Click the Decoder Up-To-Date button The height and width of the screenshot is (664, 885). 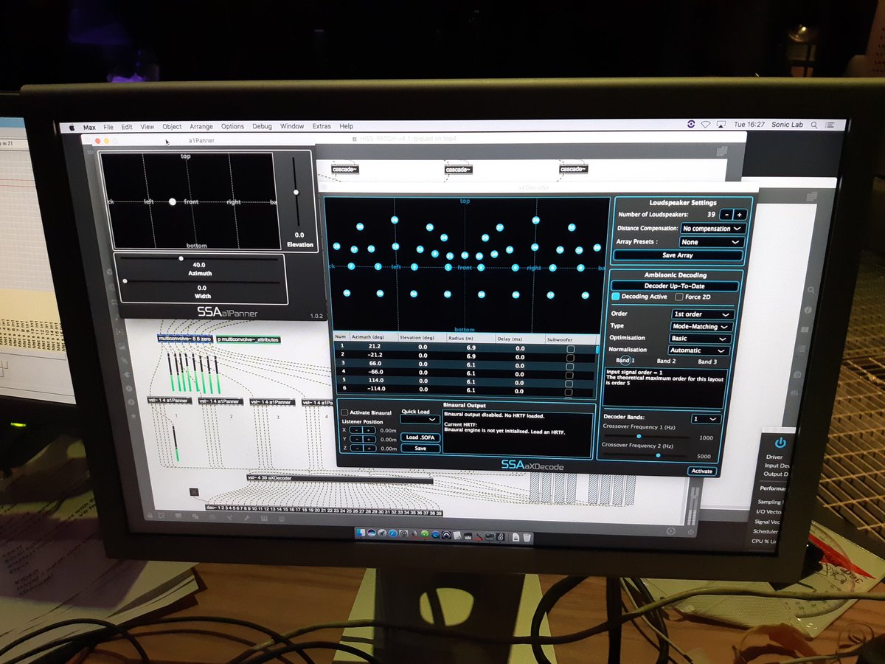tap(675, 286)
